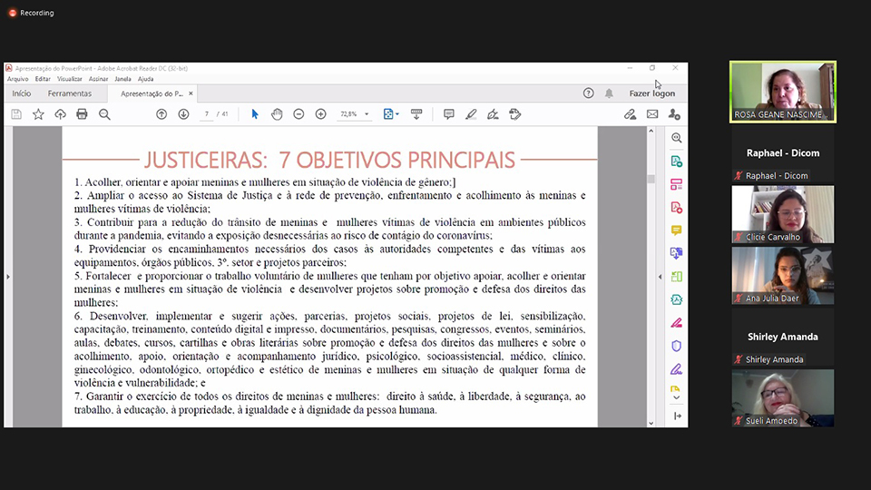Select Clicie Carvalho's video thumbnail

[782, 214]
